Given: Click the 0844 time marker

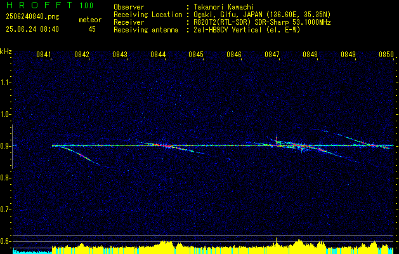Looking at the screenshot, I should click(x=158, y=55).
